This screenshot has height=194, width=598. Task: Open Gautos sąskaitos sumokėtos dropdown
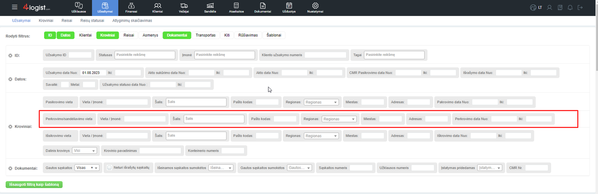[x=300, y=168]
